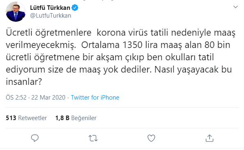The width and height of the screenshot is (244, 150).
Task: Click the word 'insanlar?' ending the tweet
Action: 24,82
